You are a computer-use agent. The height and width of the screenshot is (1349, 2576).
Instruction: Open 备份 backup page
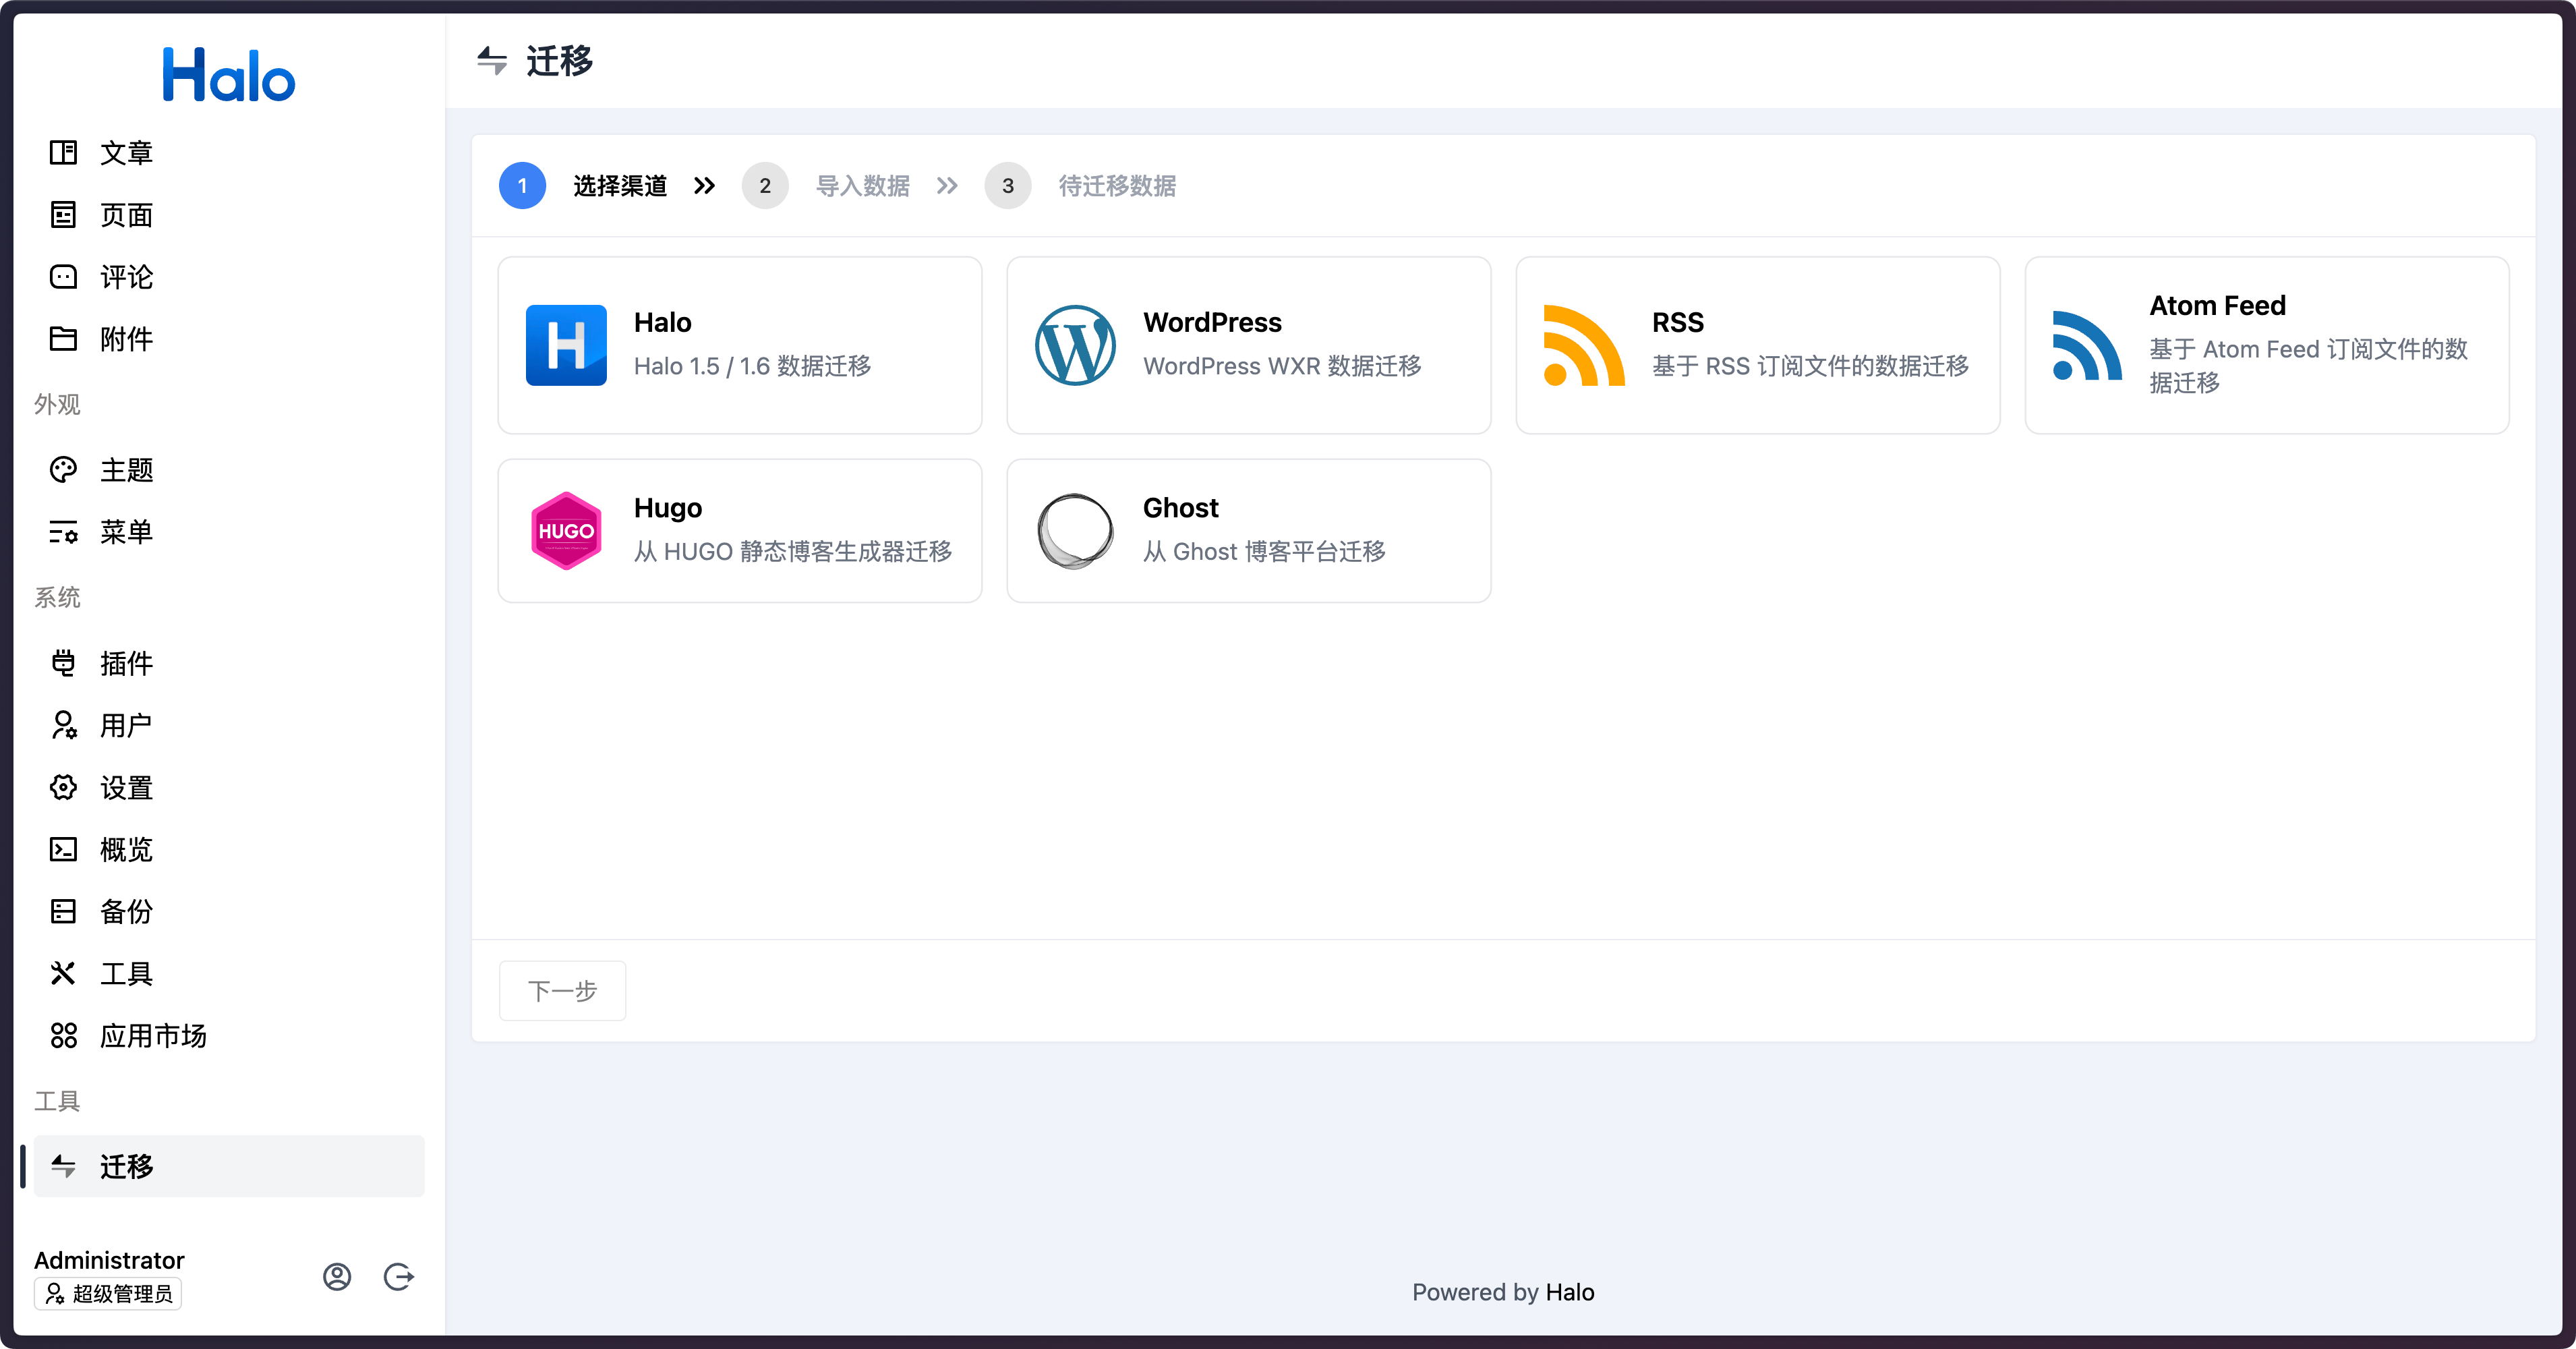click(126, 911)
